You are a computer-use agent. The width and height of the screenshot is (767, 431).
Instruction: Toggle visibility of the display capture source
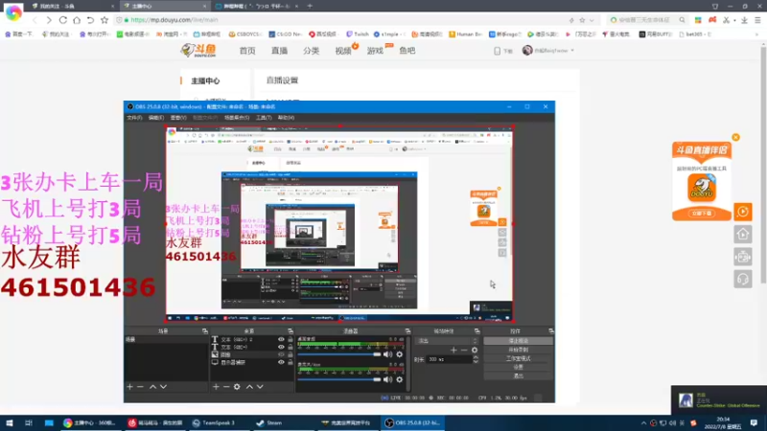coord(281,363)
